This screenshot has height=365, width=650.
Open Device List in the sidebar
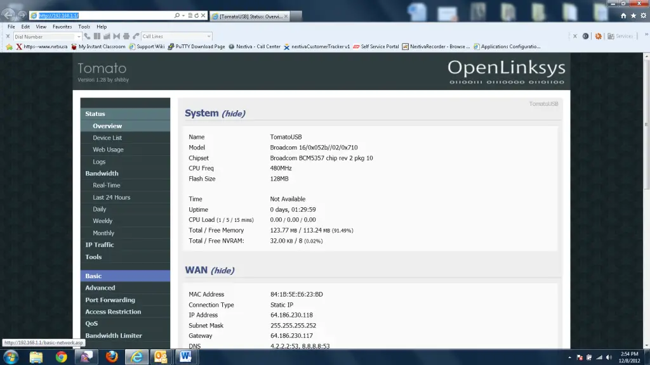[x=107, y=138]
